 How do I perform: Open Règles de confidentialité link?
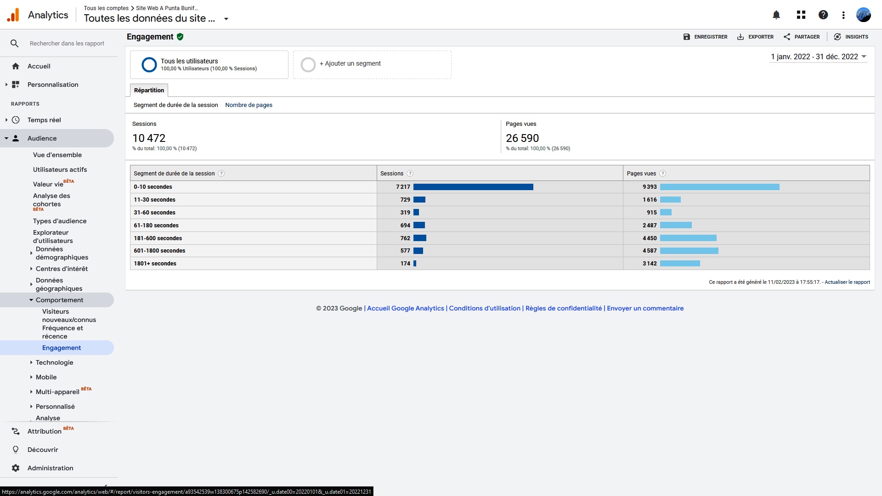tap(564, 308)
